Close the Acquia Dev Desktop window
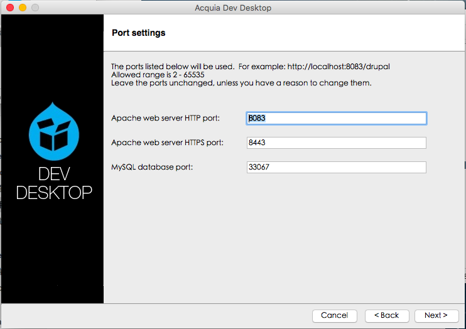Image resolution: width=466 pixels, height=329 pixels. tap(10, 8)
